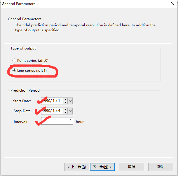Decrement Start Date with down spinner arrow
178x176 pixels.
click(x=66, y=103)
